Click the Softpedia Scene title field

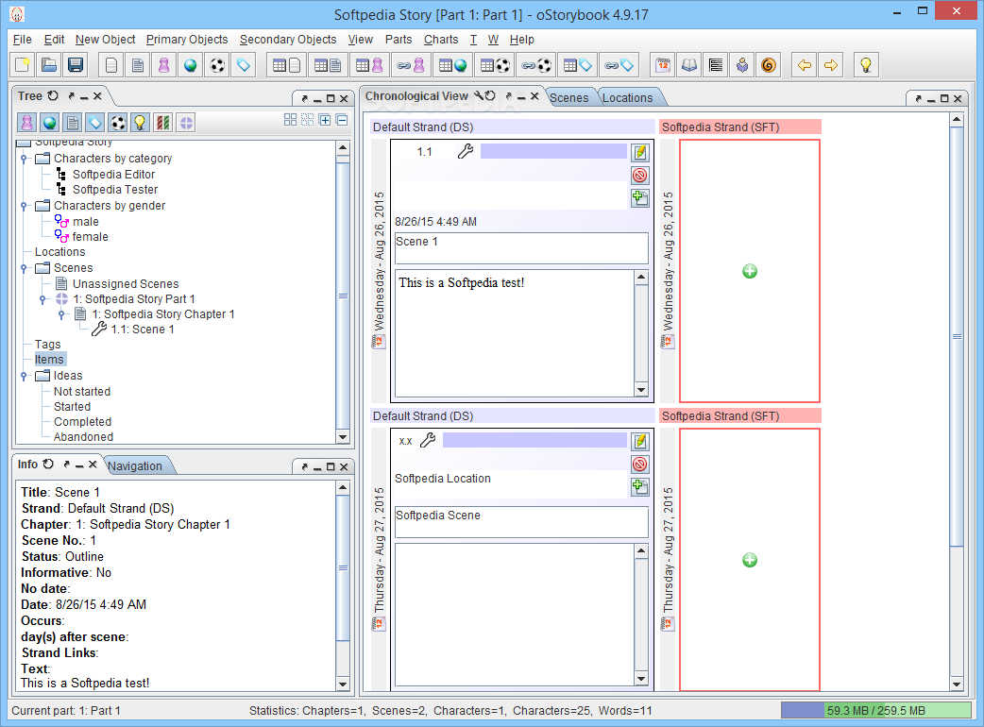521,522
